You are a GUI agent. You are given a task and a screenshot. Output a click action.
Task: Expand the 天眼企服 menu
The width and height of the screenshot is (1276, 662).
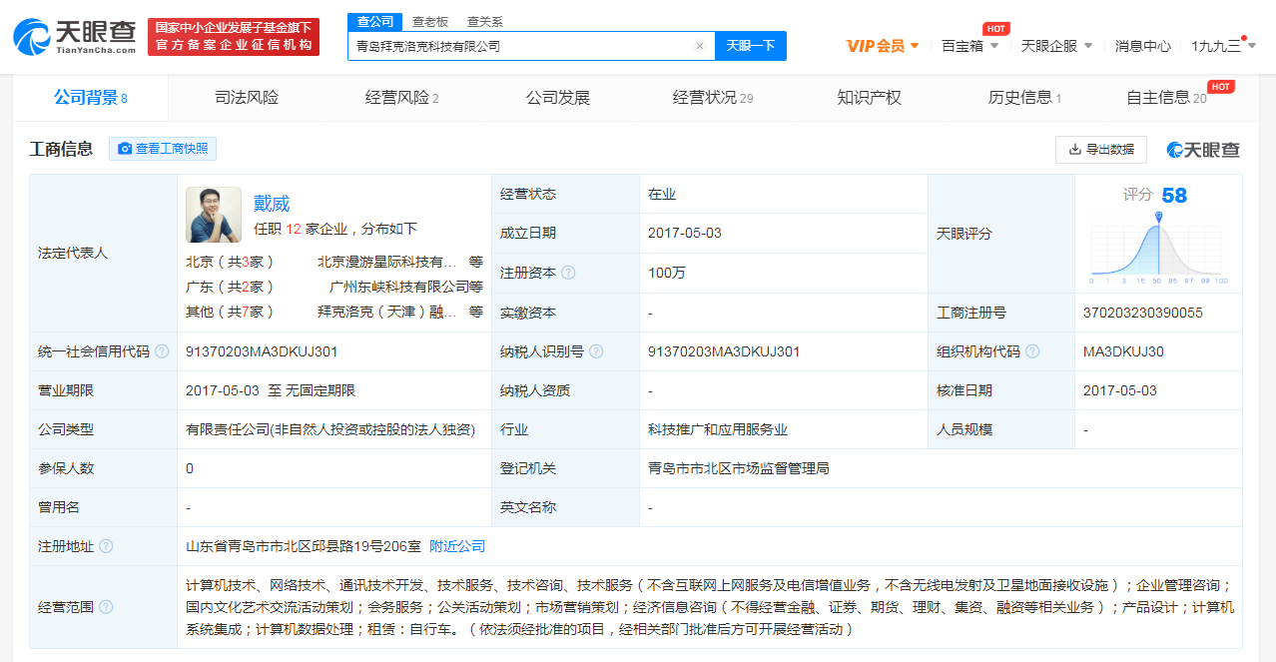1056,46
